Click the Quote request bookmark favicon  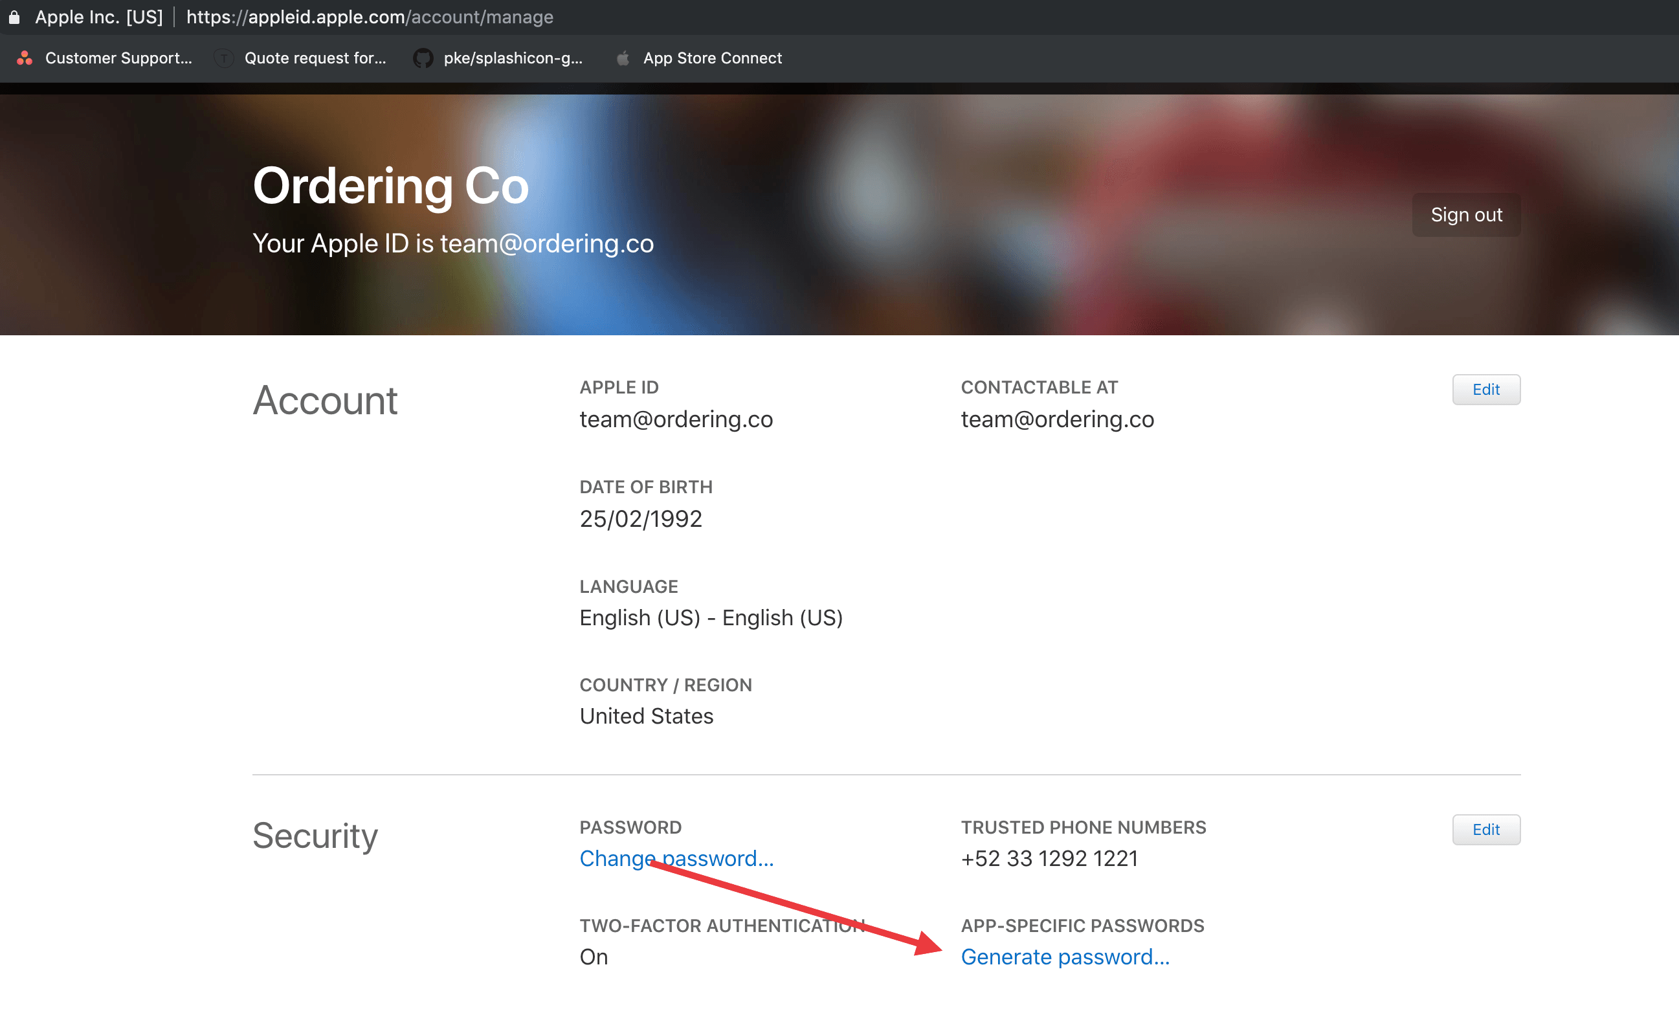coord(223,58)
